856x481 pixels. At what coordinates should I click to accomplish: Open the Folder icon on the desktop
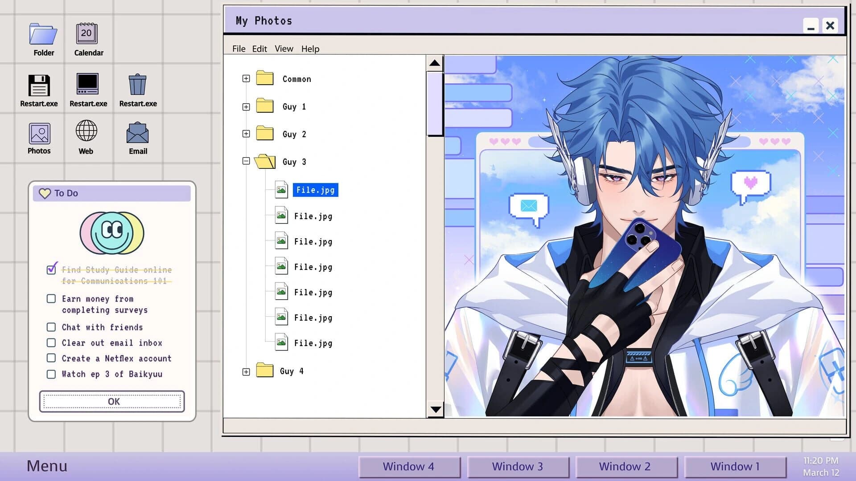(x=43, y=33)
